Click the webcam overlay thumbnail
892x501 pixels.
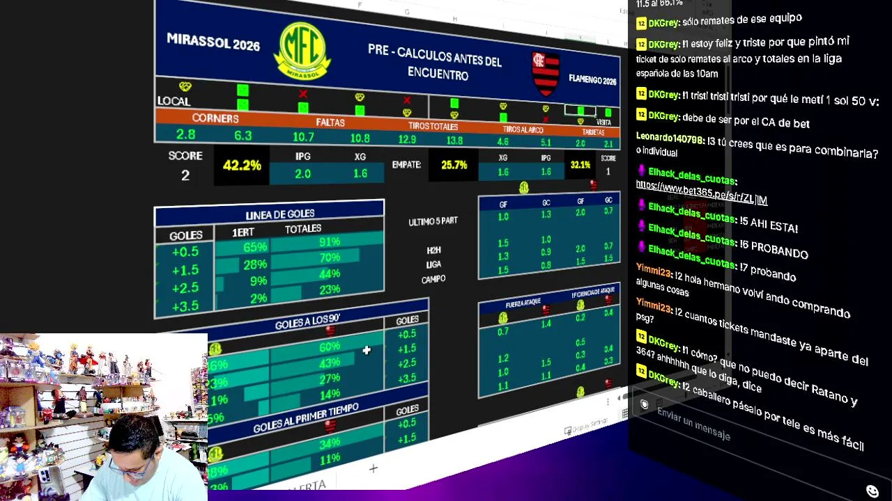tap(104, 417)
